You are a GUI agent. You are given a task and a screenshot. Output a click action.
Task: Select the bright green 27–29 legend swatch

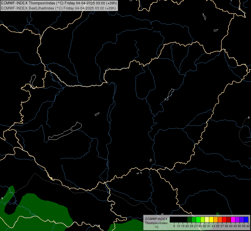click(198, 219)
